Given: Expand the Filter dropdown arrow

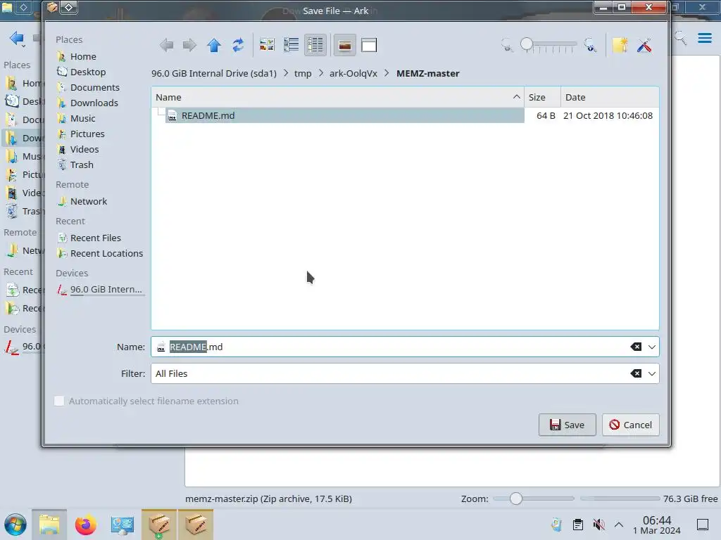Looking at the screenshot, I should pos(651,374).
